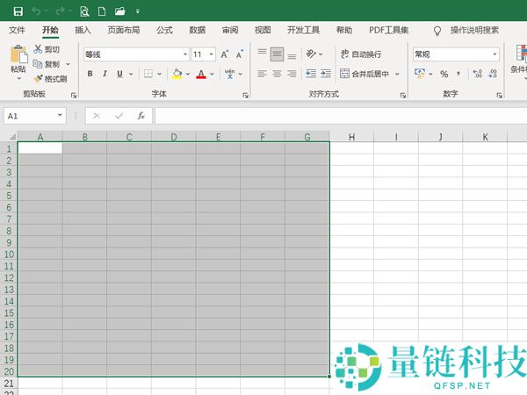This screenshot has height=395, width=527.
Task: Open print preview from quick access toolbar
Action: 84,11
